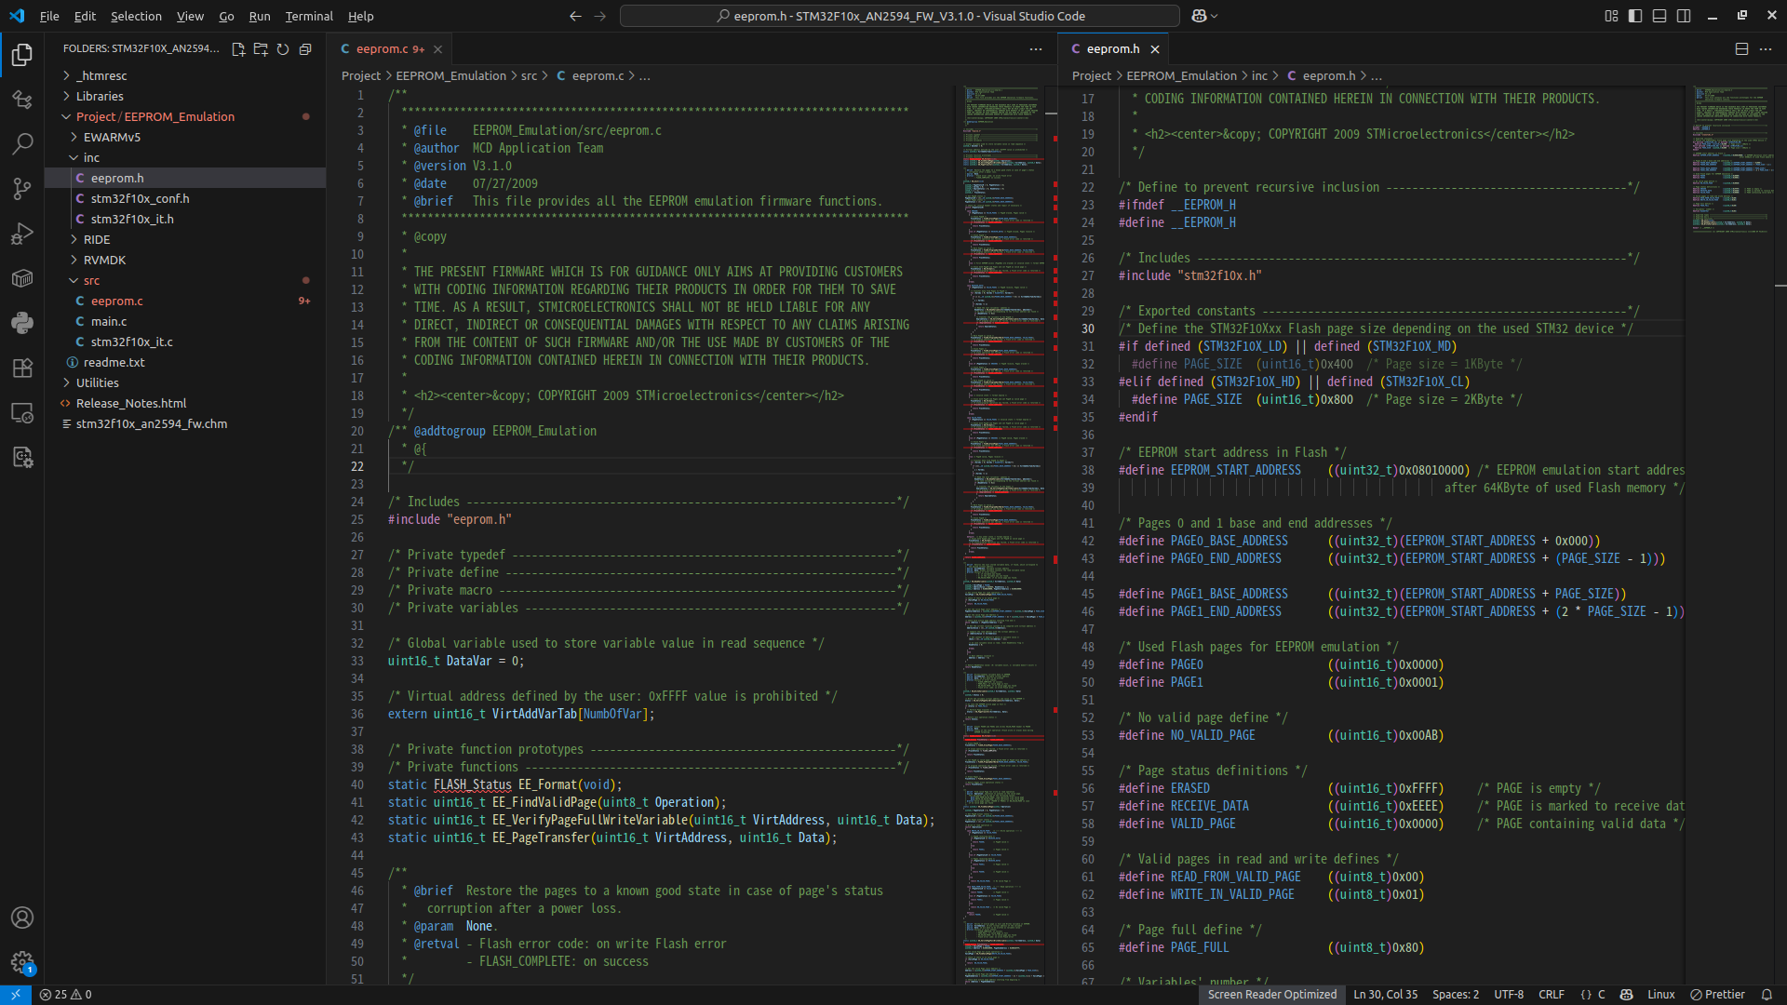Open the Search view in activity bar
The width and height of the screenshot is (1787, 1005).
tap(22, 143)
